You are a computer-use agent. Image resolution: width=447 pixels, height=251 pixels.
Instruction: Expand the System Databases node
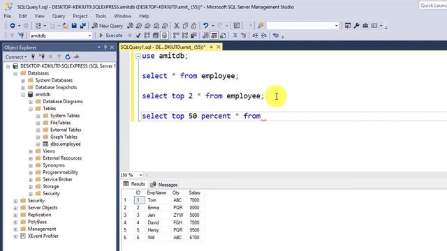pos(23,81)
